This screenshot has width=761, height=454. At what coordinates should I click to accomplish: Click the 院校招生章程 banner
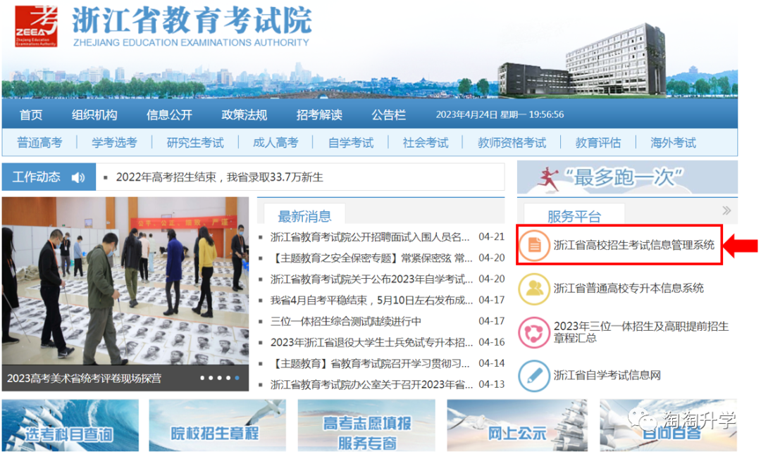(x=218, y=425)
